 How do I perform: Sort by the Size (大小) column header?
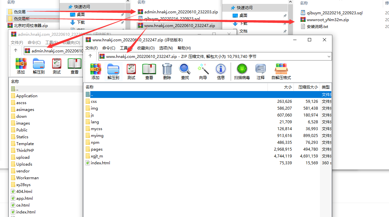point(288,87)
